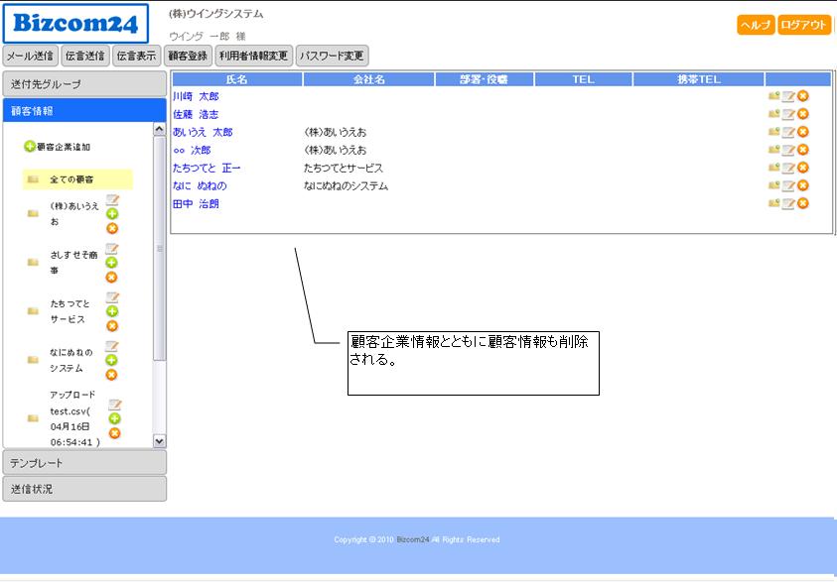Open the たちつてと 正一 customer link

[207, 169]
